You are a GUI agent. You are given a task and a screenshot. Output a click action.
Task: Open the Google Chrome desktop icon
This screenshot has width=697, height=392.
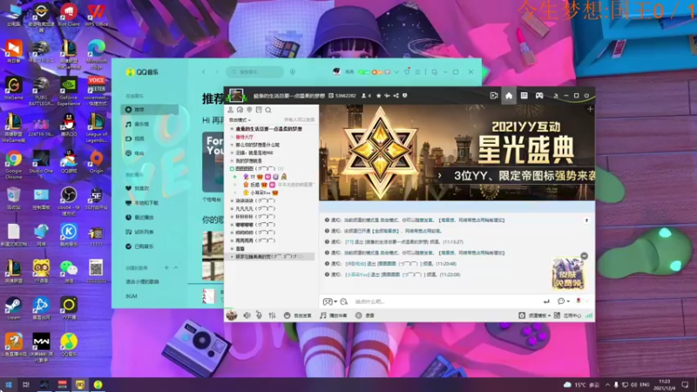click(x=14, y=163)
